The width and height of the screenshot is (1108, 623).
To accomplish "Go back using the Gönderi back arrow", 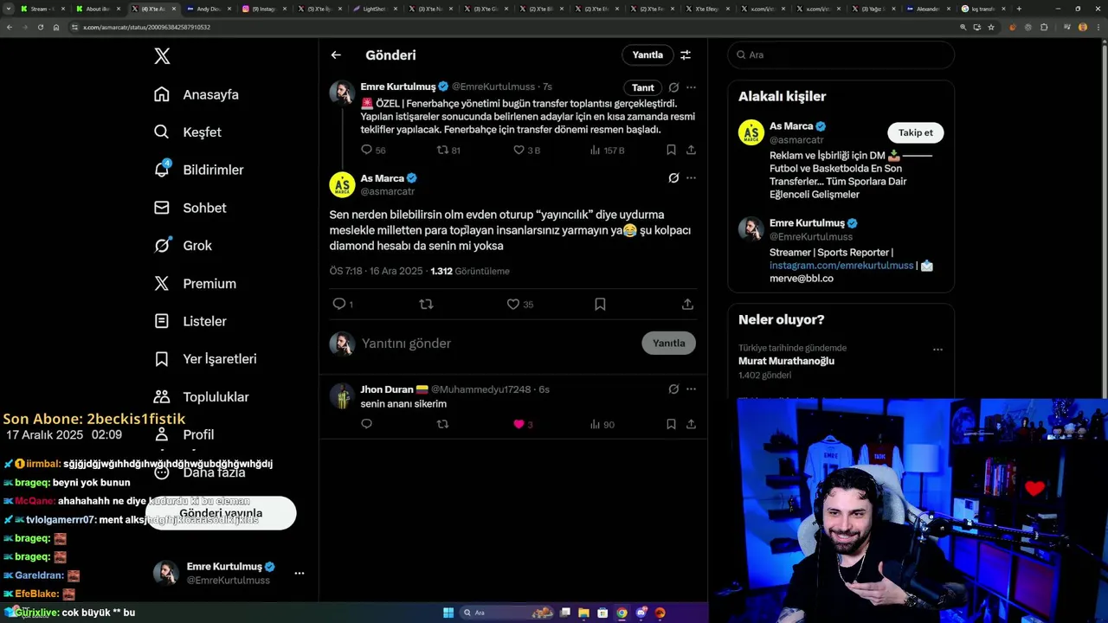I will click(x=336, y=55).
